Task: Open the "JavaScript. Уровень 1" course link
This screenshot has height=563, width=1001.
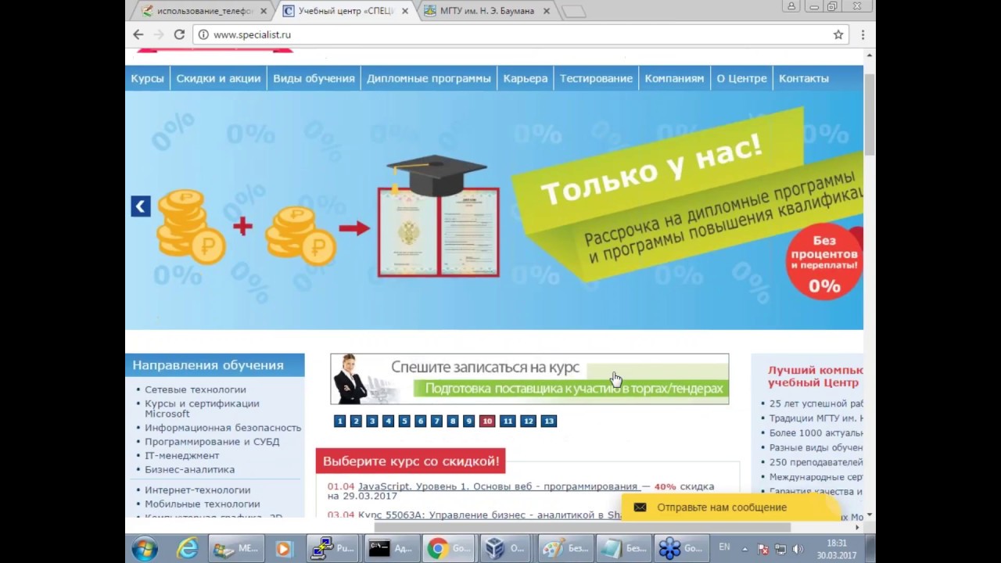Action: (x=498, y=486)
